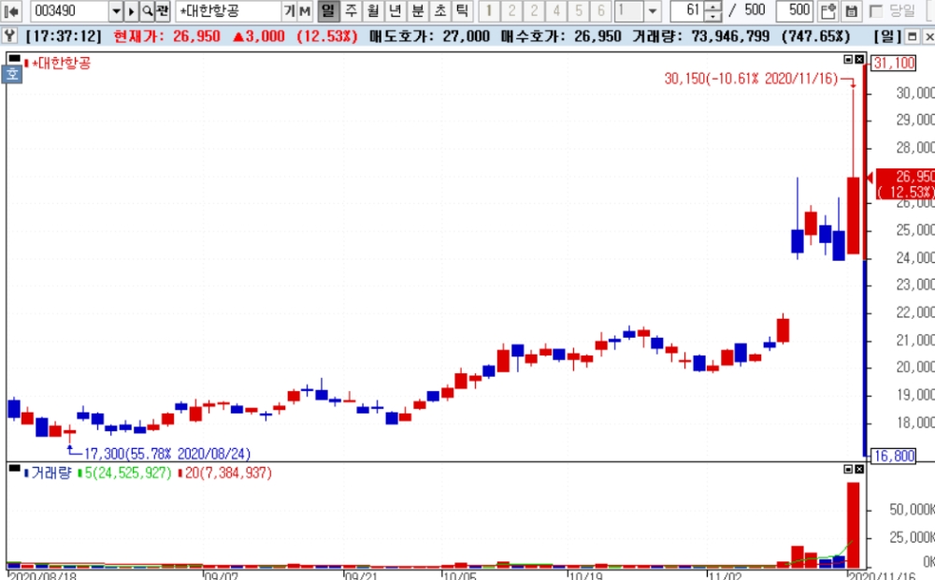Image resolution: width=935 pixels, height=580 pixels.
Task: Switch to 분 minute chart period
Action: 417,10
